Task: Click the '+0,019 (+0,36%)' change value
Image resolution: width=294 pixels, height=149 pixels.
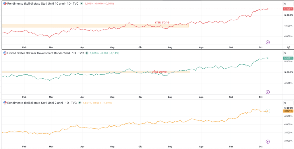Action: click(105, 3)
